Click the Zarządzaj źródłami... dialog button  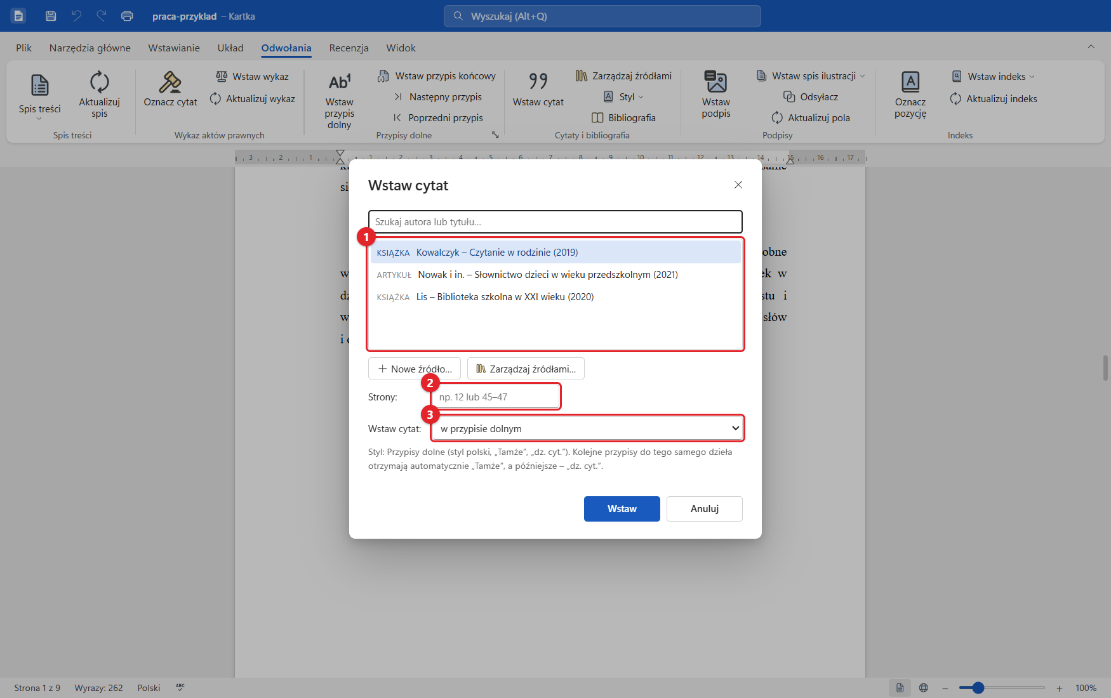(x=526, y=369)
